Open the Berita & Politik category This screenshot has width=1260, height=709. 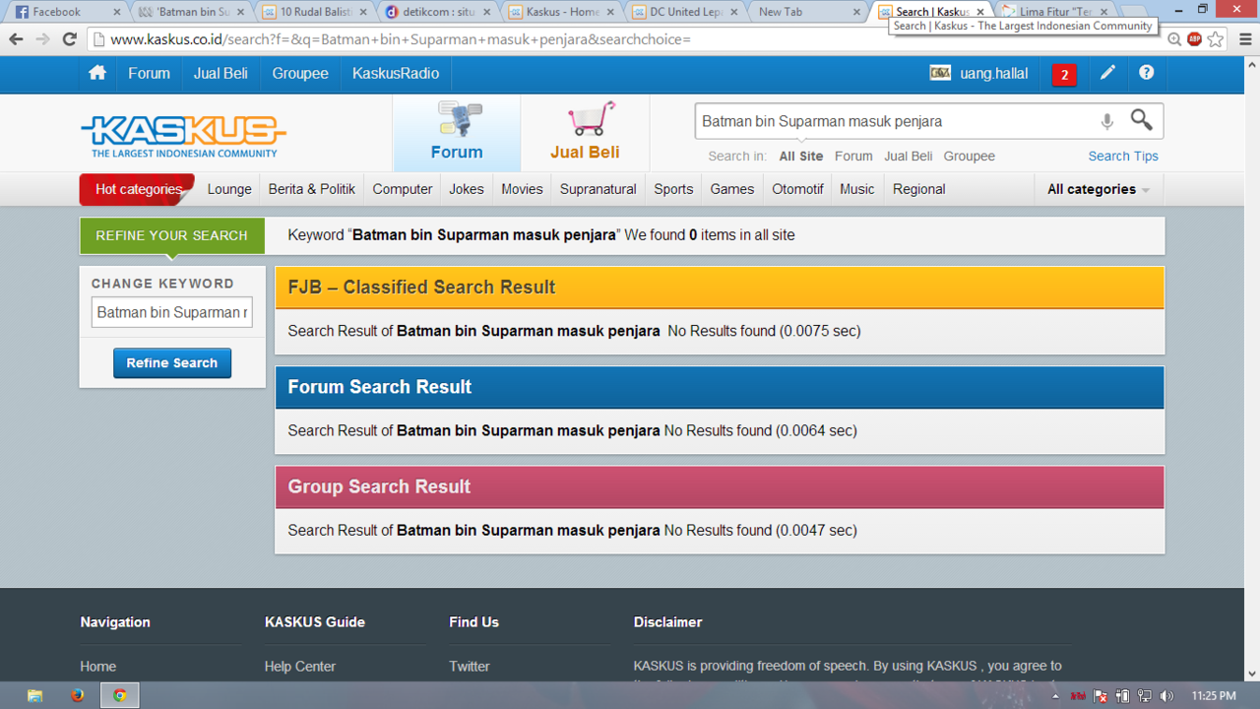(x=312, y=189)
